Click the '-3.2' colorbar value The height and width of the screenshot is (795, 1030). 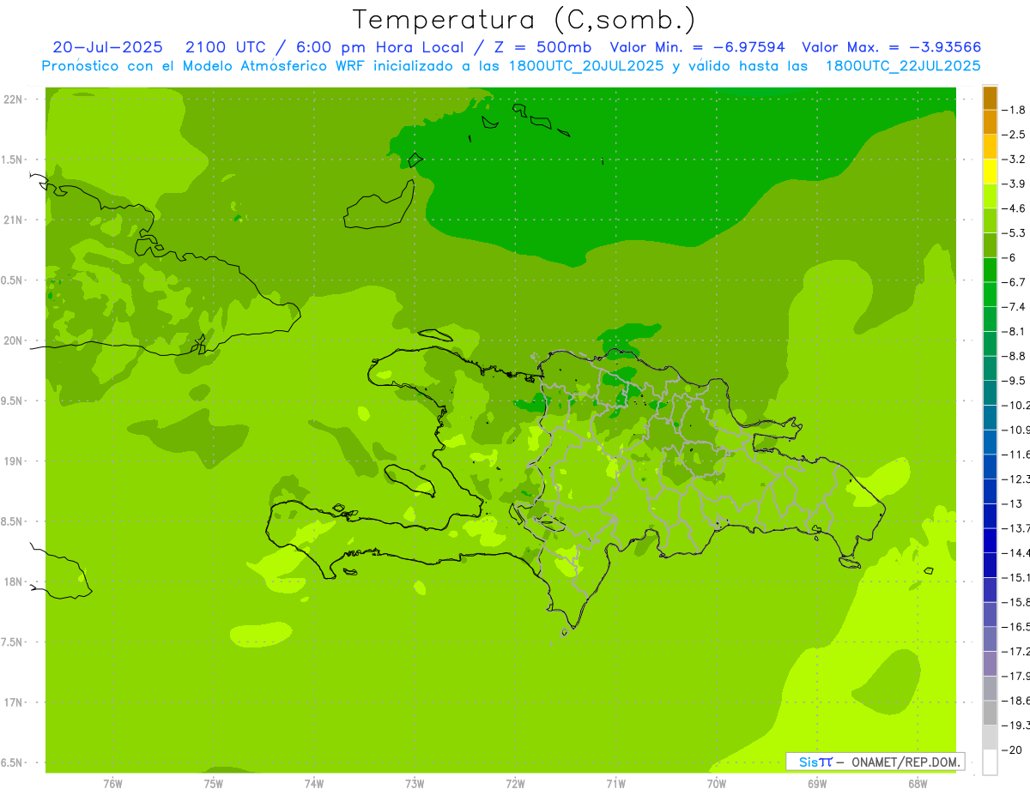pyautogui.click(x=1014, y=160)
